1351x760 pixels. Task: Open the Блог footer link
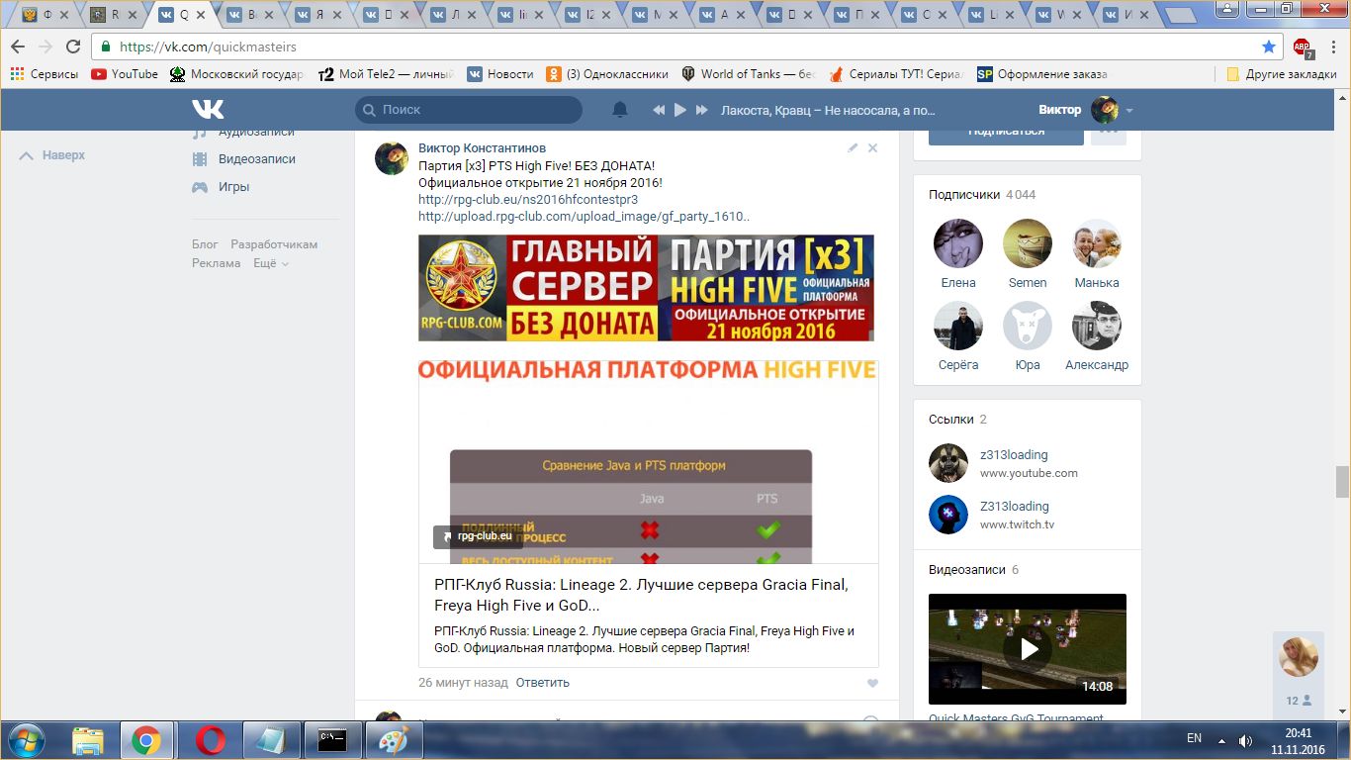click(x=205, y=244)
